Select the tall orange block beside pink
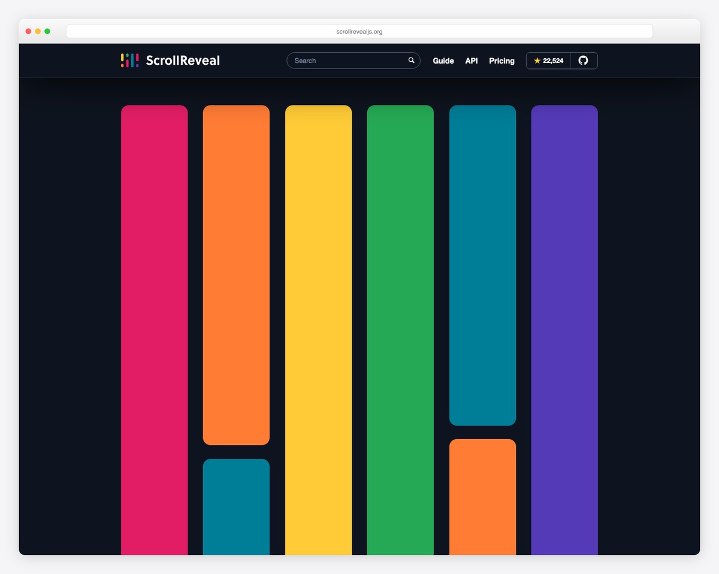719x574 pixels. point(236,275)
